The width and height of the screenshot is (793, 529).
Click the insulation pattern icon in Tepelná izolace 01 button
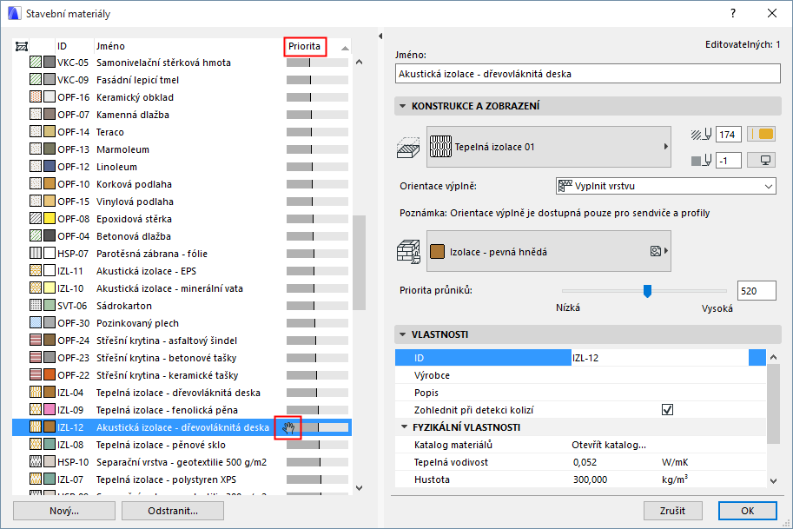[440, 147]
